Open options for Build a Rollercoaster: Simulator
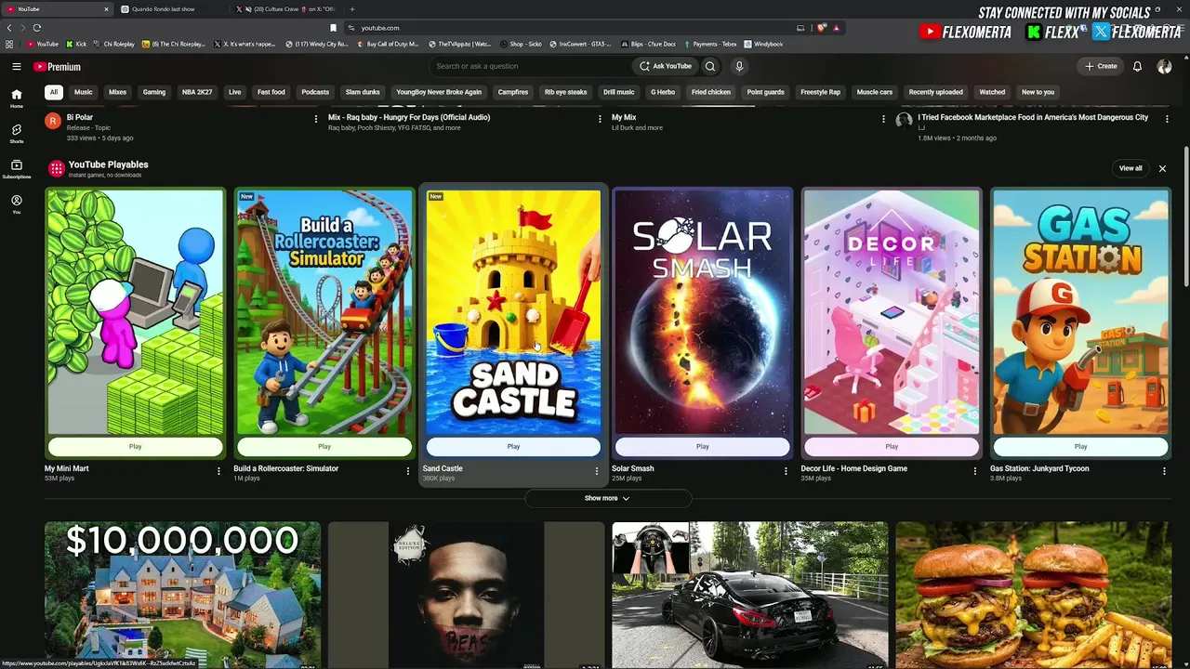This screenshot has height=669, width=1190. tap(408, 471)
